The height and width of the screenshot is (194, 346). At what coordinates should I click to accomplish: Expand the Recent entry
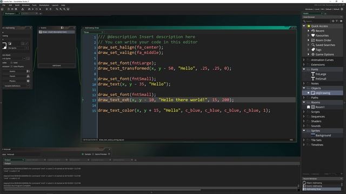pos(309,31)
